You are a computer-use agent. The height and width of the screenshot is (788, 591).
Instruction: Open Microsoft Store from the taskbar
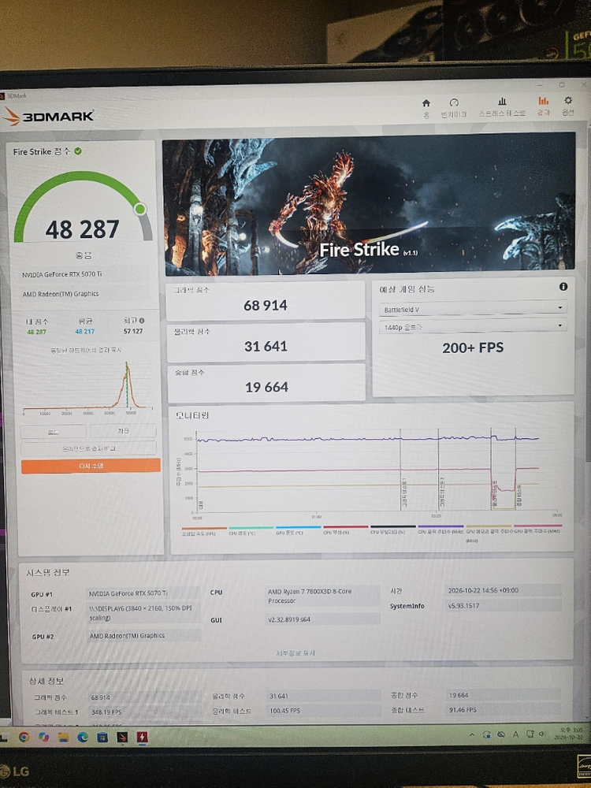(x=102, y=737)
